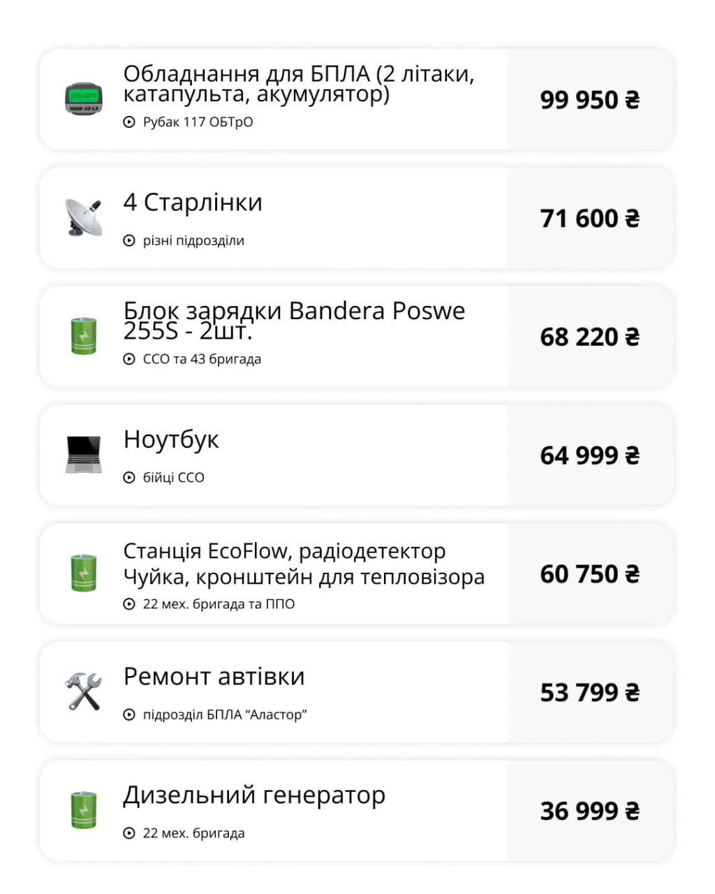Screen dimensions: 715x894
Task: Click the laptop icon next to Ноутбук
Action: 84,455
